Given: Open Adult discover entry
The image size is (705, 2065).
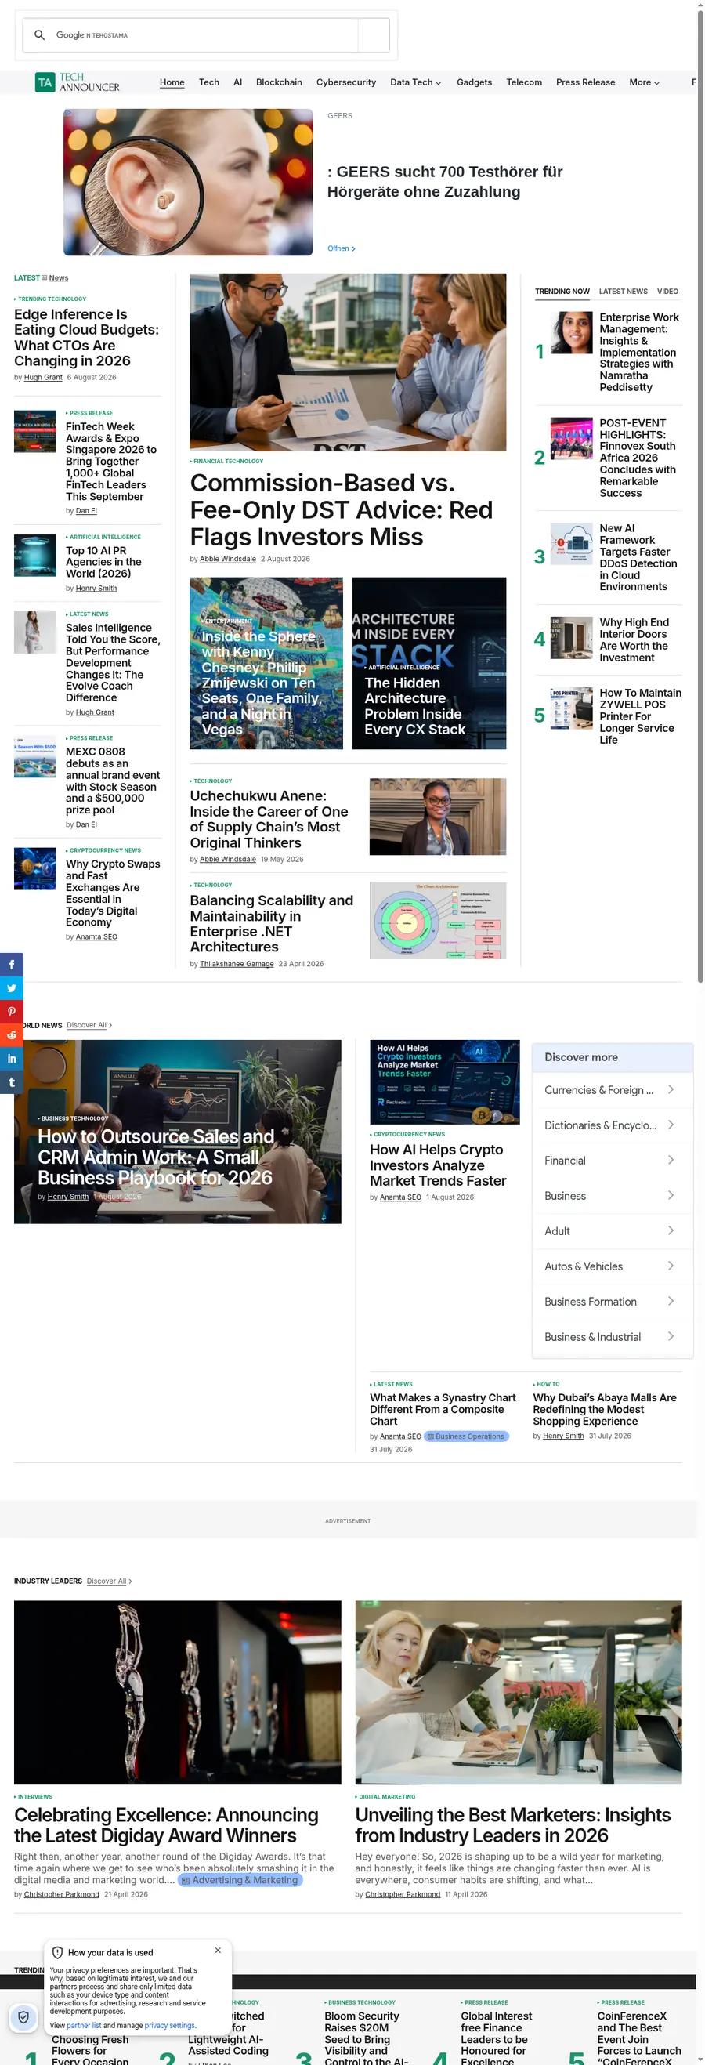Looking at the screenshot, I should pos(612,1231).
